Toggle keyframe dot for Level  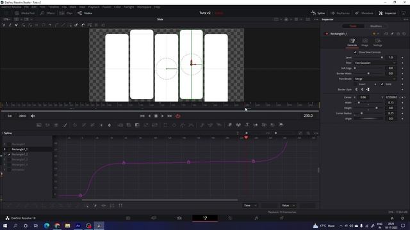pos(402,57)
